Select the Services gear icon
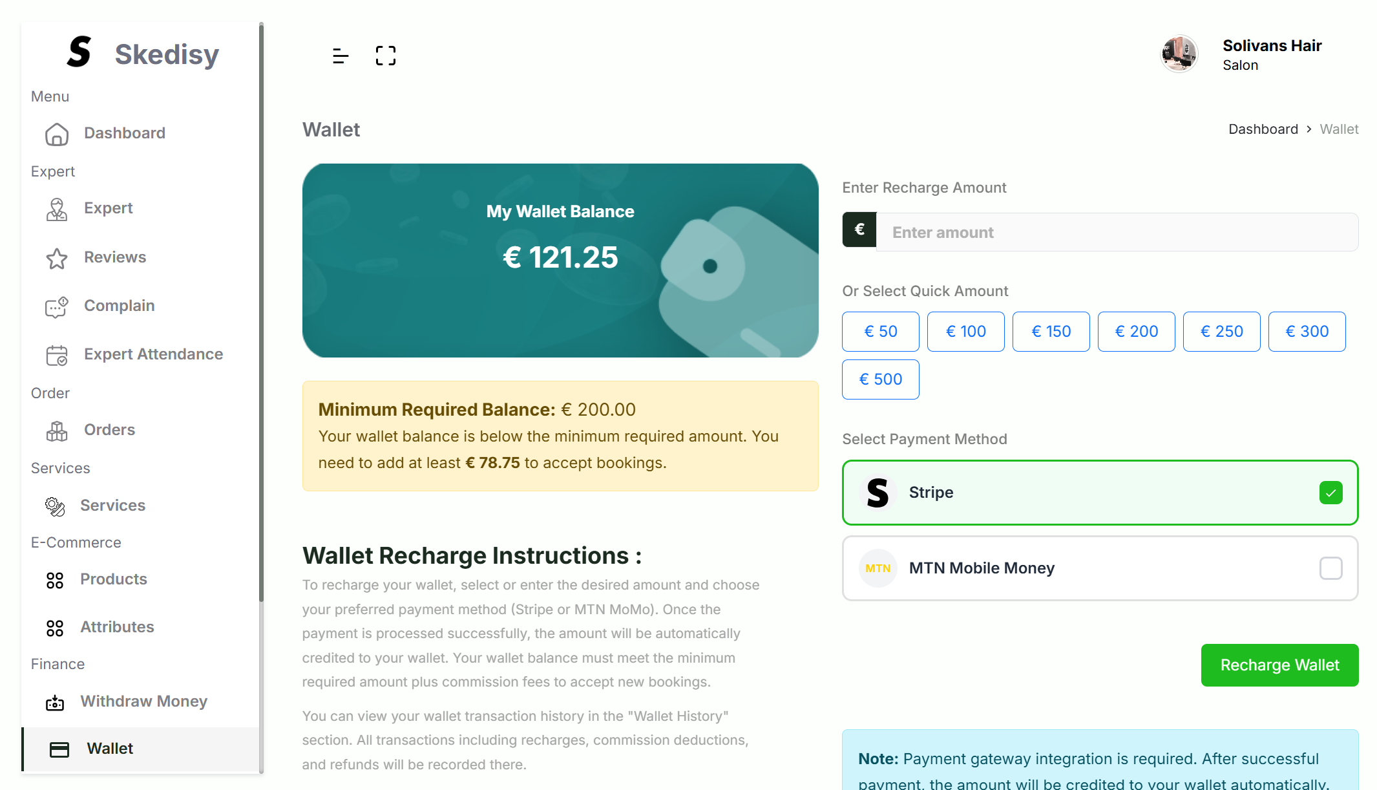1377x790 pixels. [55, 507]
